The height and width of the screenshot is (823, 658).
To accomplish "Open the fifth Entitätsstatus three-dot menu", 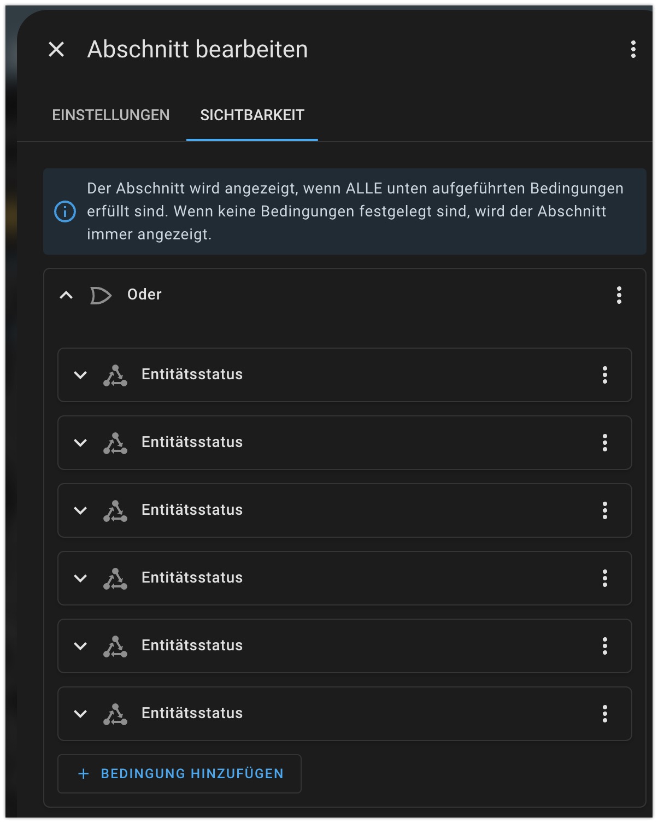I will pyautogui.click(x=604, y=646).
